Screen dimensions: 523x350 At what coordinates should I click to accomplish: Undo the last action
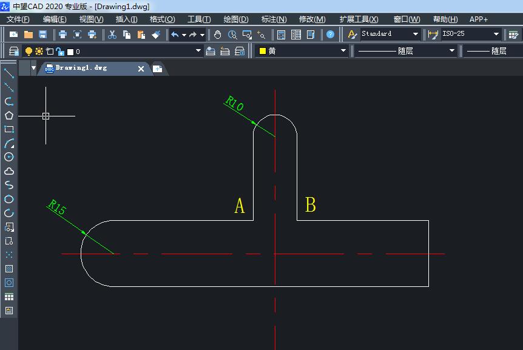click(x=175, y=34)
